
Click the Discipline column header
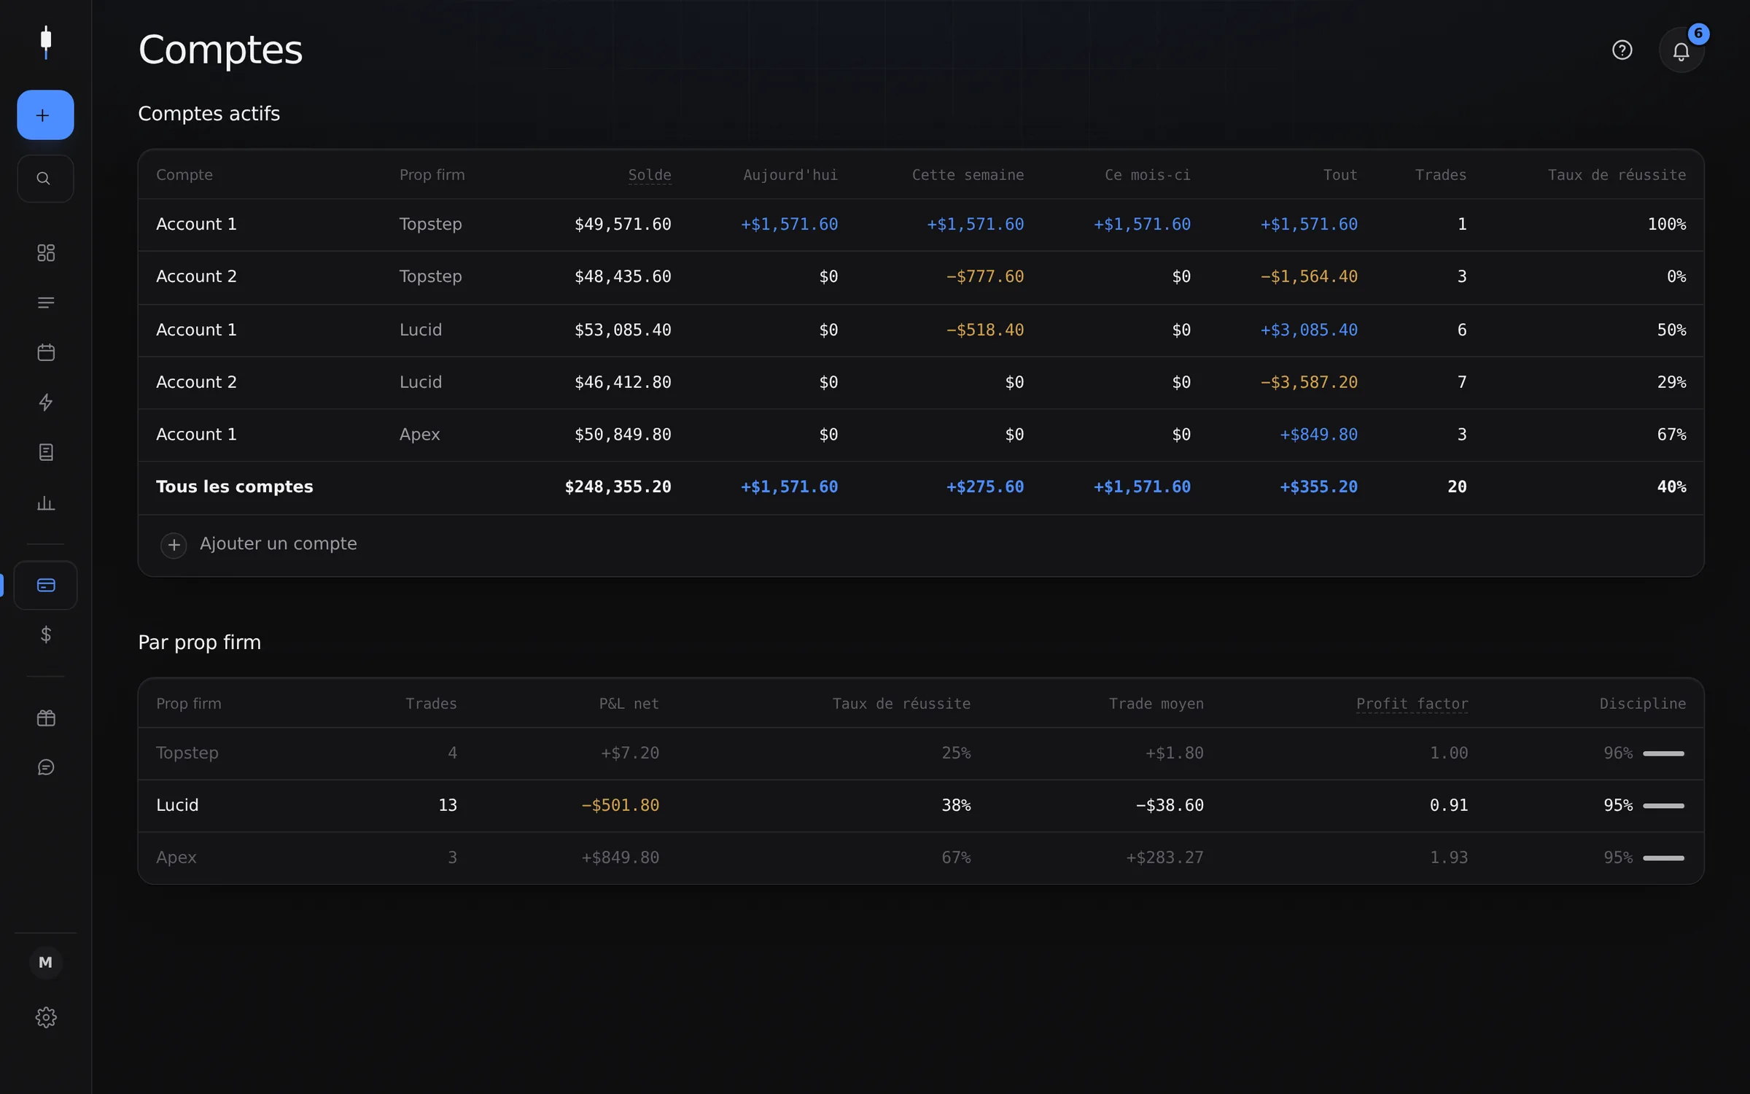1642,704
